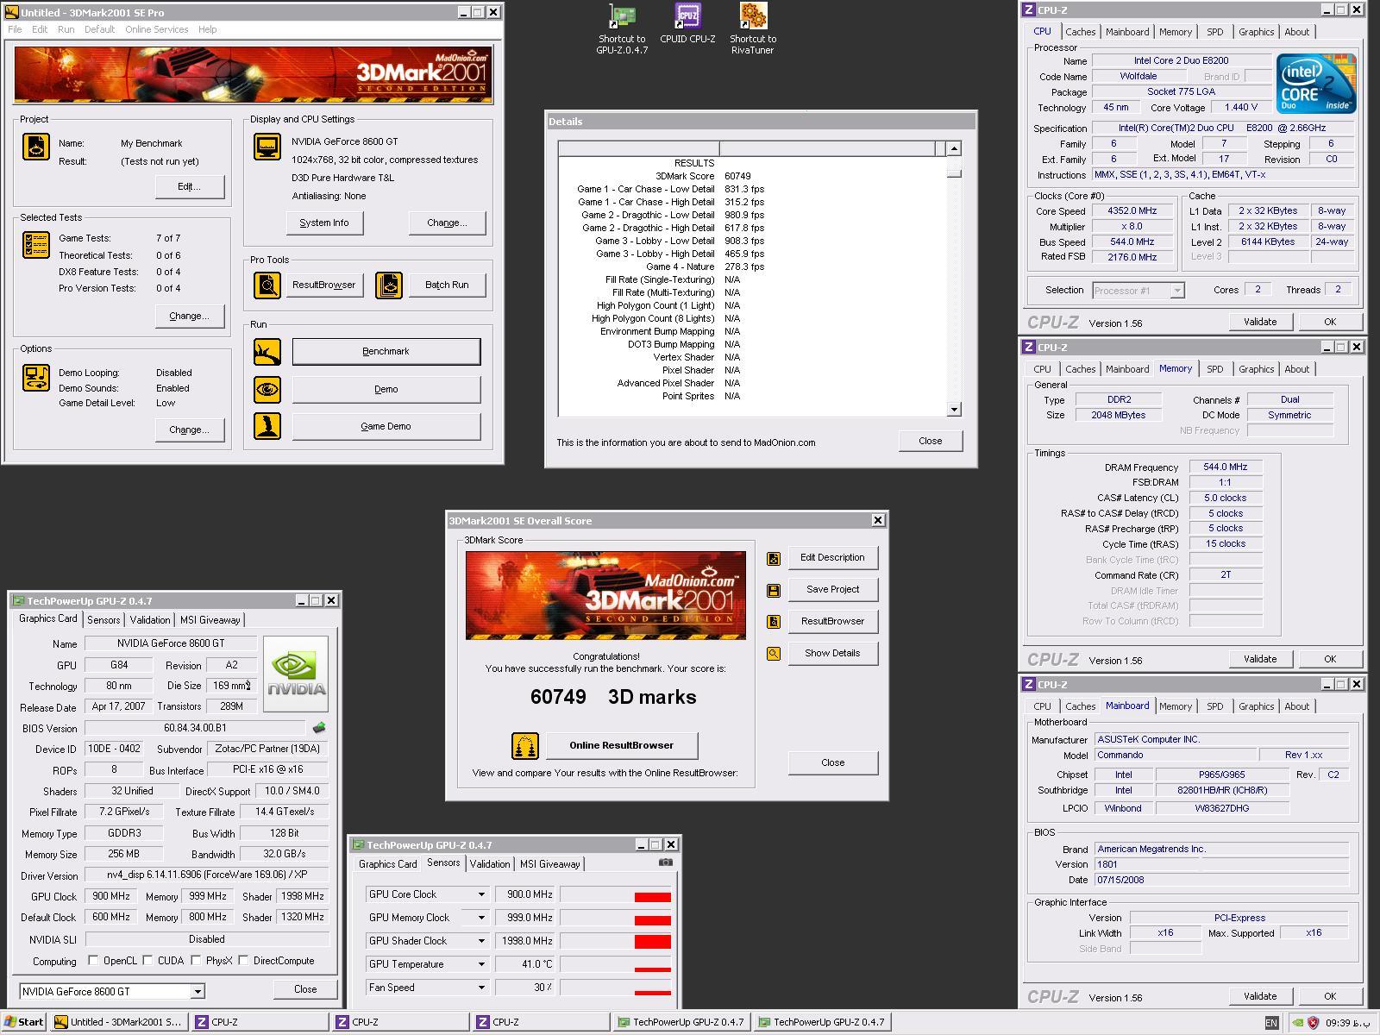Image resolution: width=1380 pixels, height=1035 pixels.
Task: Open the GPU selector dropdown in GPU-Z
Action: (x=198, y=992)
